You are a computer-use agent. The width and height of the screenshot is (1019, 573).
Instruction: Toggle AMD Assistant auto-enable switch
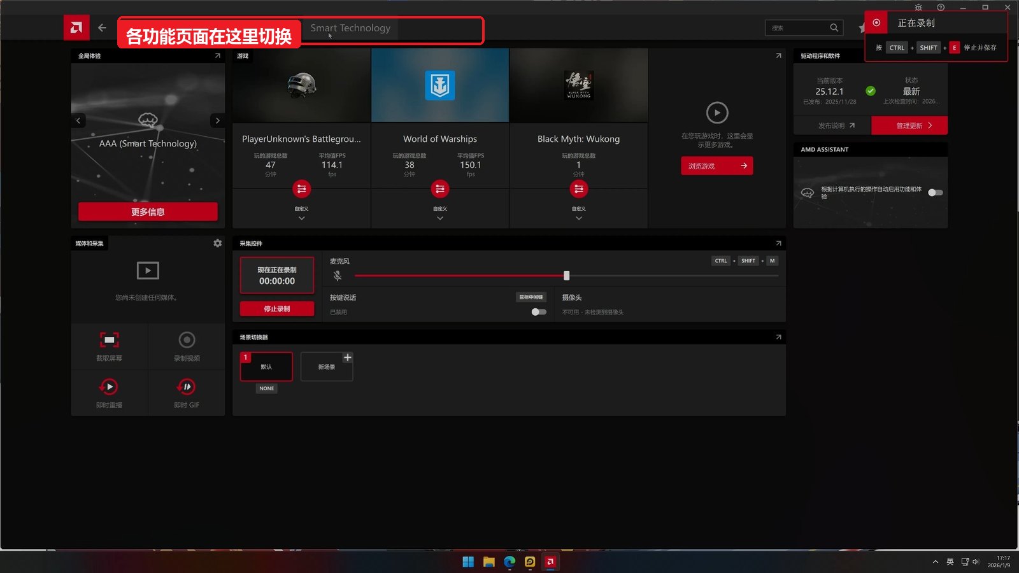pyautogui.click(x=936, y=192)
